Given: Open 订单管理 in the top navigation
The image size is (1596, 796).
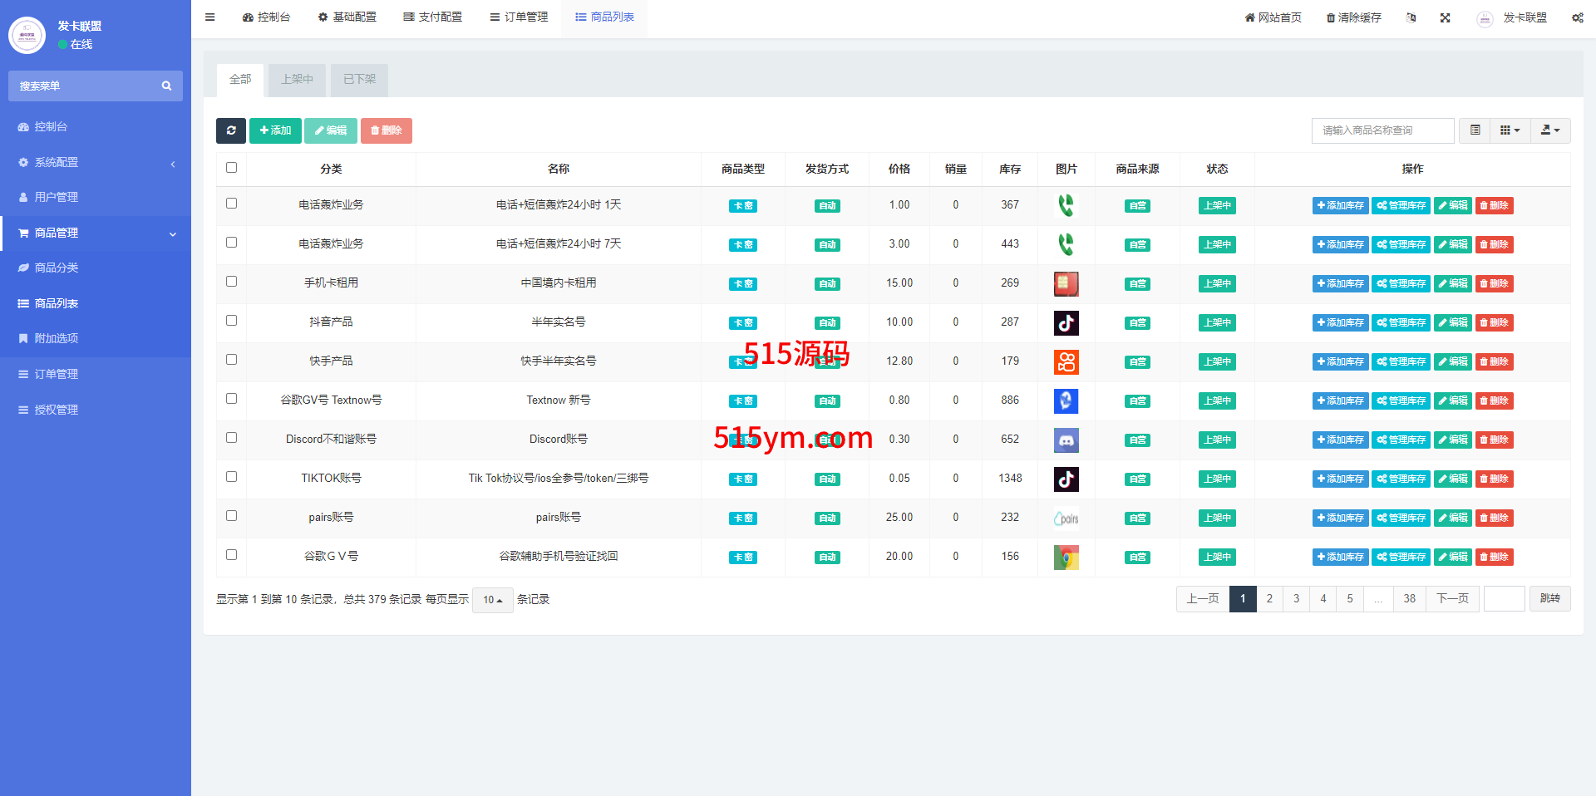Looking at the screenshot, I should coord(519,17).
